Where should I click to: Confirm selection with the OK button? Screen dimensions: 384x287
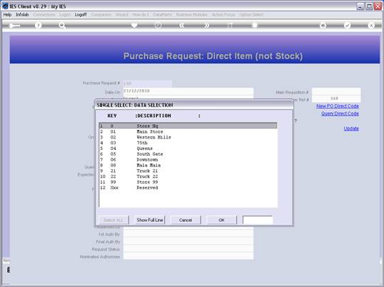coord(222,220)
